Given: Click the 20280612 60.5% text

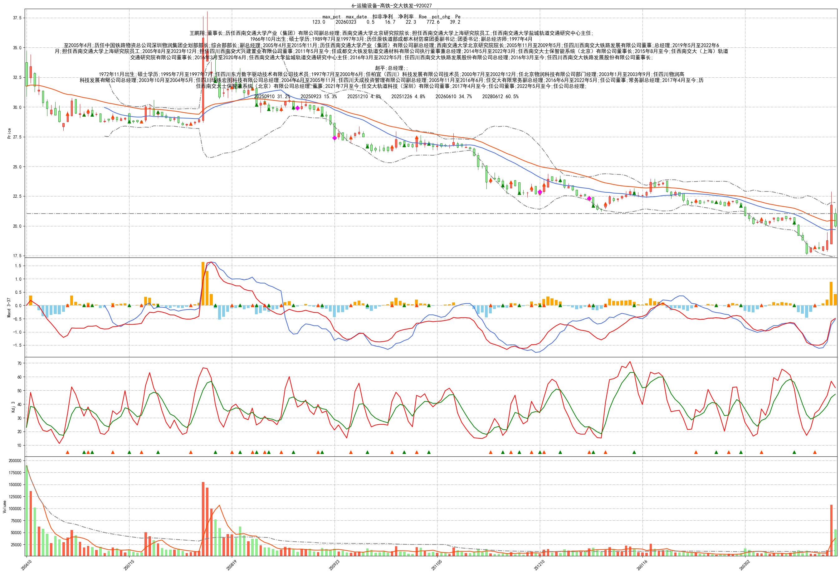Looking at the screenshot, I should (500, 96).
